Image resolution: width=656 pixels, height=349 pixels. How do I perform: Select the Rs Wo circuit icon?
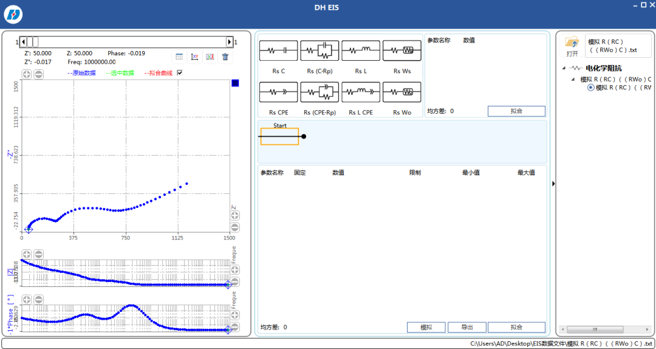(401, 92)
